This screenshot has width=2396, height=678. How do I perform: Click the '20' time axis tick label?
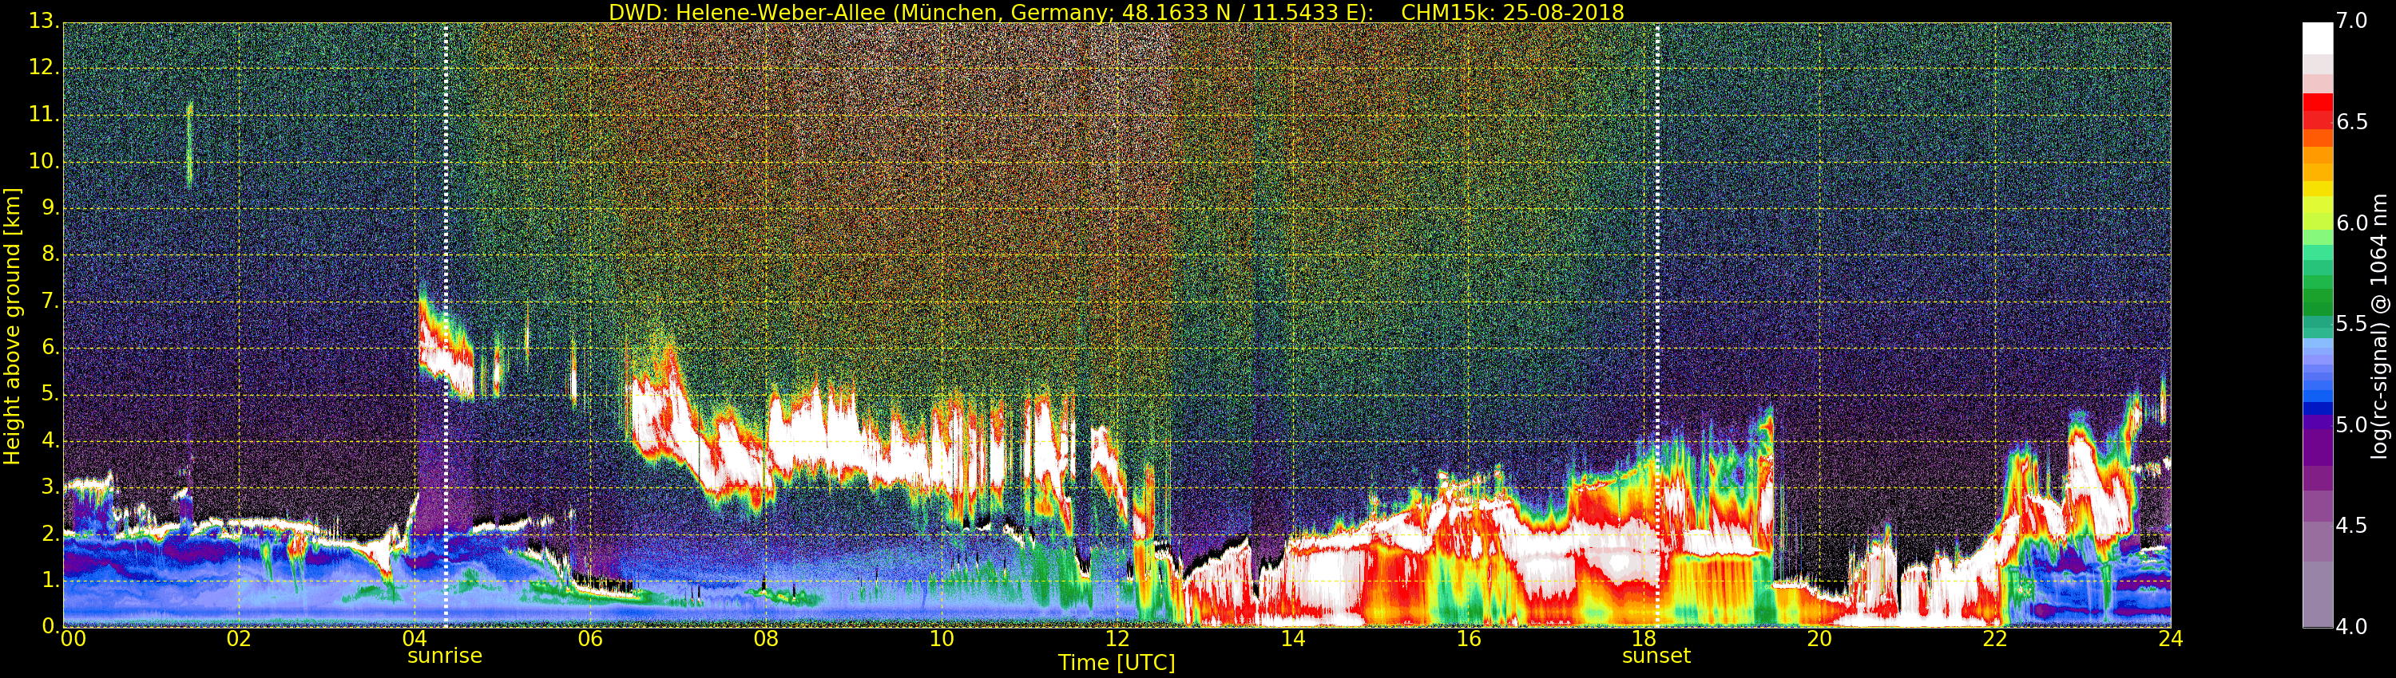[x=1819, y=639]
